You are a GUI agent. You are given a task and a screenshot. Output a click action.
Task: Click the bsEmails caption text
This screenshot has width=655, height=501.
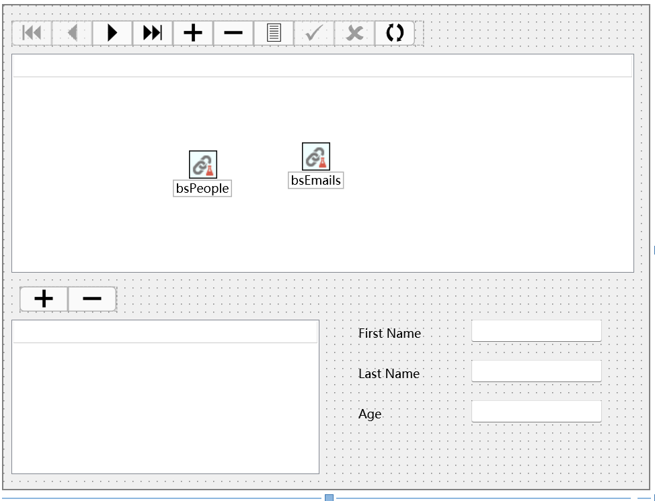pos(316,180)
